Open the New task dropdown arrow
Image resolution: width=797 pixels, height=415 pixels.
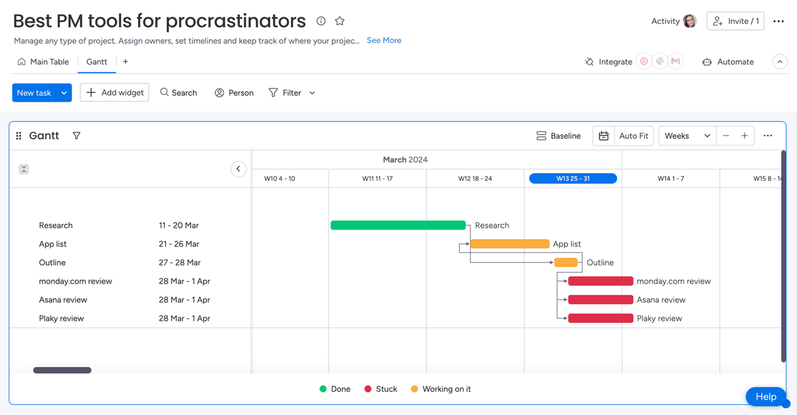coord(63,92)
